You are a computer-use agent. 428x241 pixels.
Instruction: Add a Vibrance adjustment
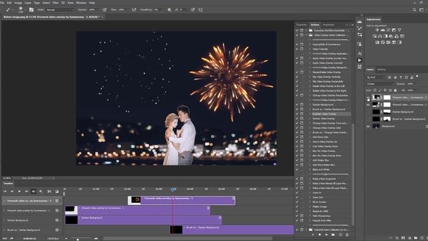399,29
